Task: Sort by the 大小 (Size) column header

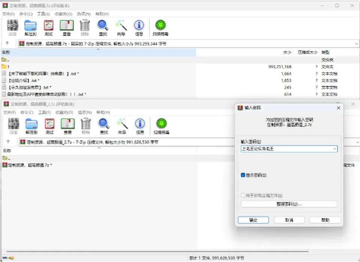Action: click(287, 52)
